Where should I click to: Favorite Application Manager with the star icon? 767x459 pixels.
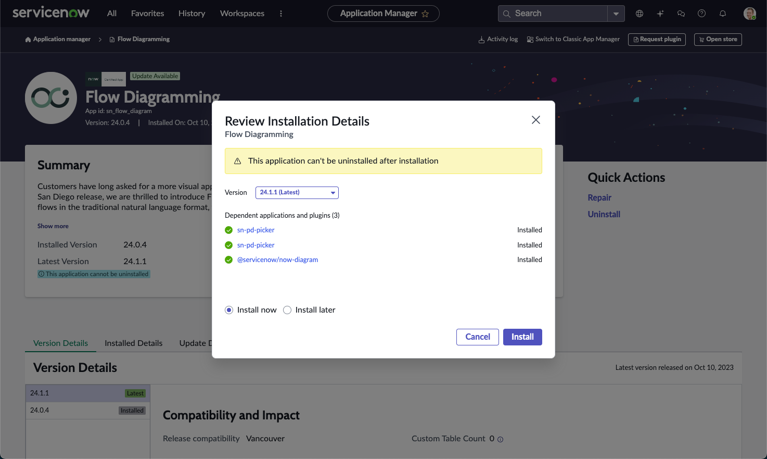(x=425, y=14)
